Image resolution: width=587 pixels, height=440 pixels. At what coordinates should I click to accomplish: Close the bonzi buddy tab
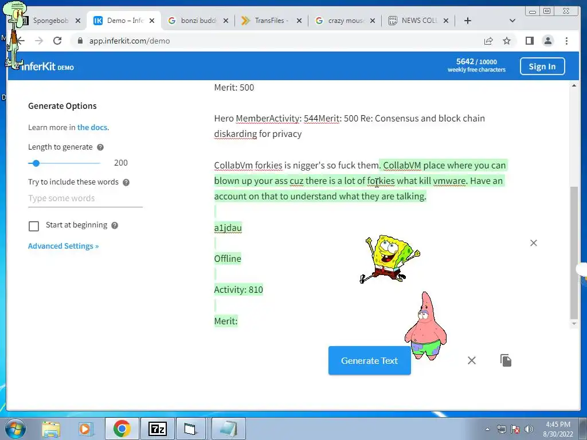point(226,21)
